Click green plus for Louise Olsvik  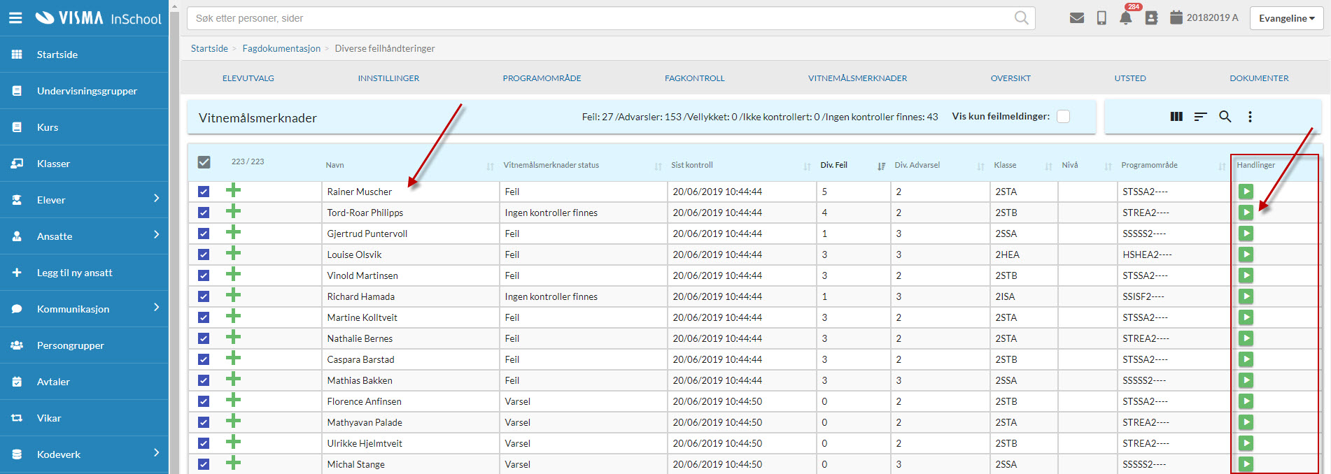234,253
